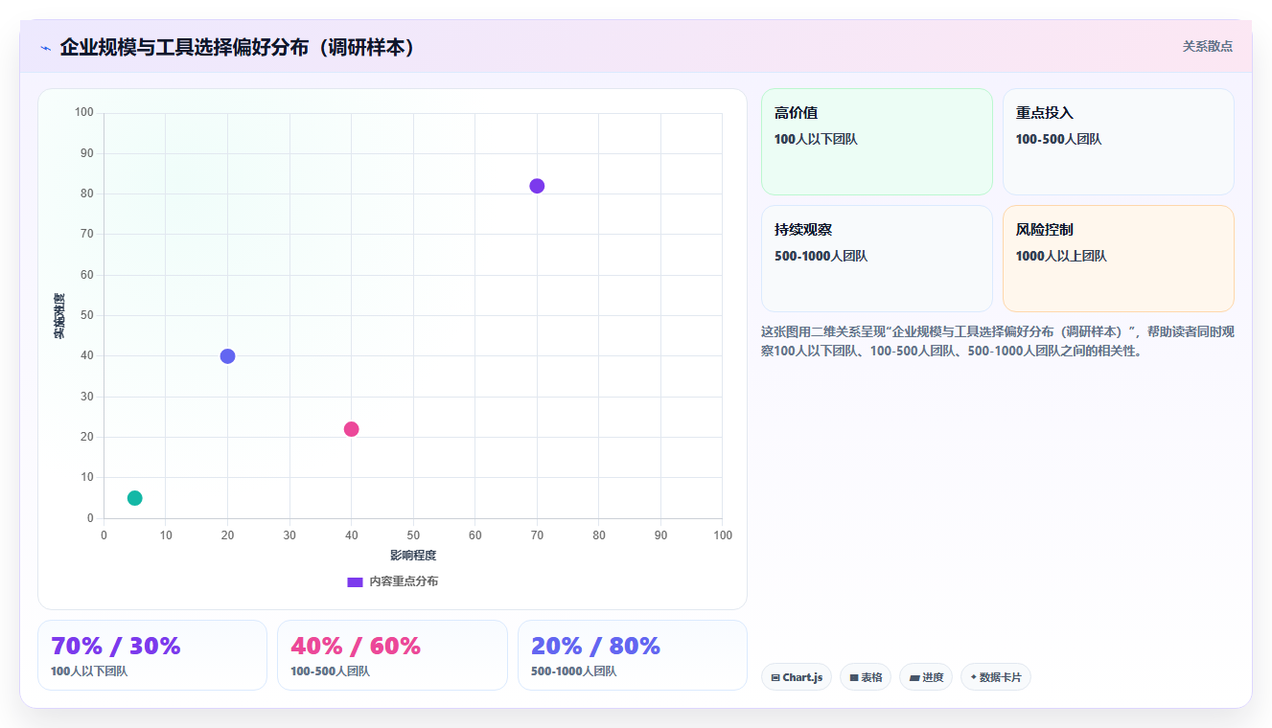This screenshot has width=1272, height=728.
Task: Select the 持续观察 quadrant card
Action: point(877,259)
